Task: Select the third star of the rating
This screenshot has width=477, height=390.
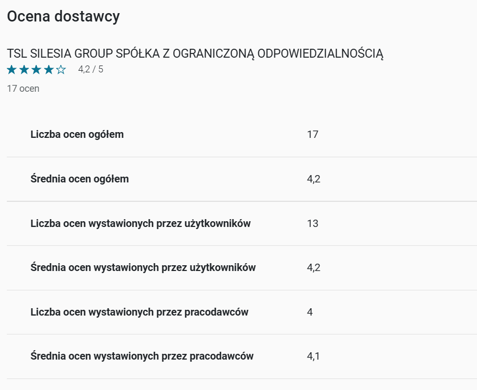Action: click(x=36, y=70)
